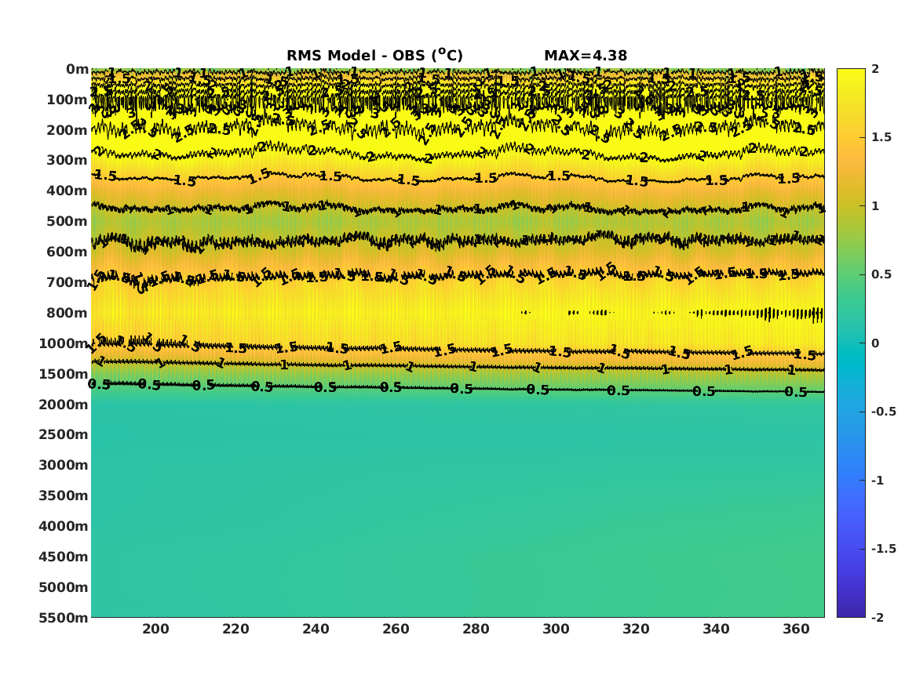
Task: Click the x-axis tick label '320'
Action: pos(636,629)
